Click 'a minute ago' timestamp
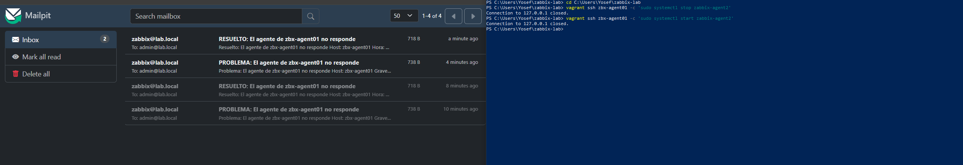This screenshot has width=963, height=165. click(463, 38)
